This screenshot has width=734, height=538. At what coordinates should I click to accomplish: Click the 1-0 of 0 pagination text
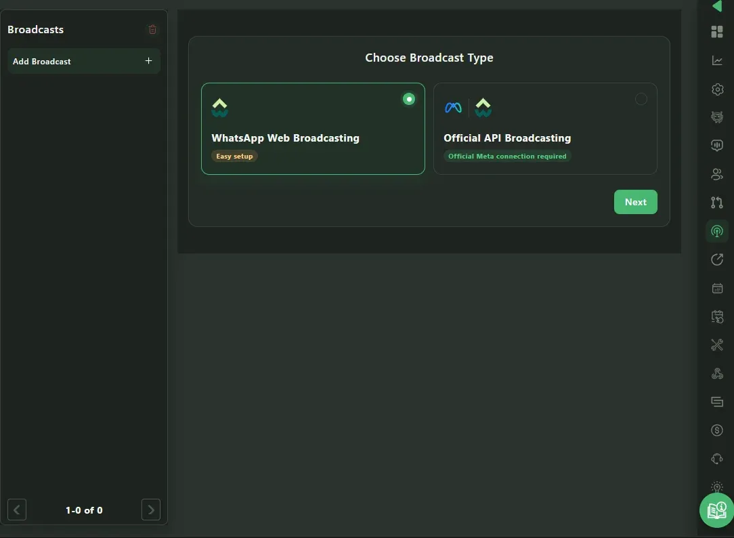[x=84, y=510]
